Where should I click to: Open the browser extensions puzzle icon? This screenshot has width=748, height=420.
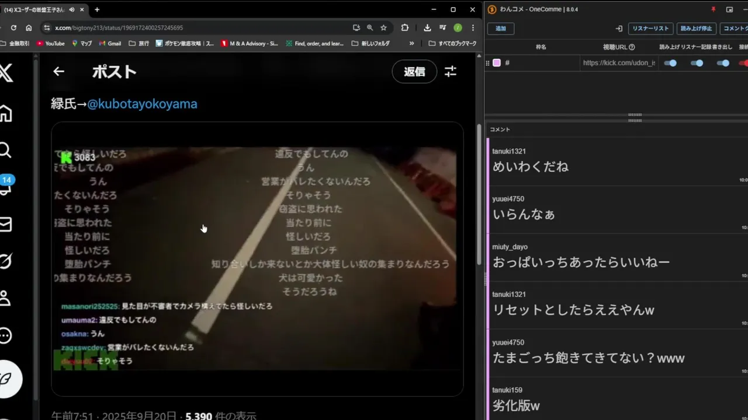point(404,27)
